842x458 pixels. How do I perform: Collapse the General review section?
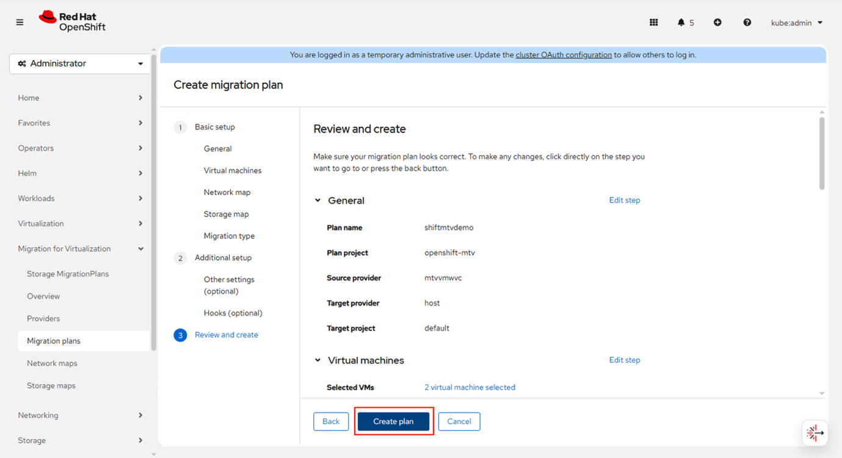click(x=318, y=201)
